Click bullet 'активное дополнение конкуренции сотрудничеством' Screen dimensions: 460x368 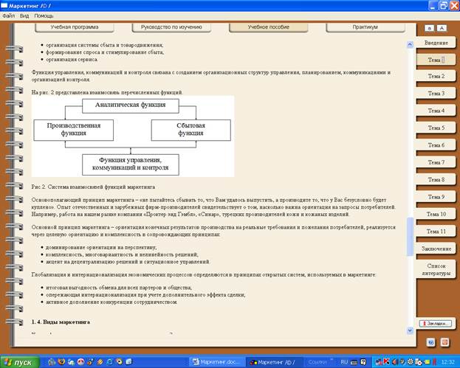tap(111, 302)
